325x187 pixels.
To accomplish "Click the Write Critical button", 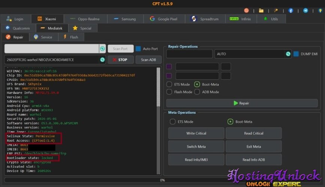I will pyautogui.click(x=196, y=133).
